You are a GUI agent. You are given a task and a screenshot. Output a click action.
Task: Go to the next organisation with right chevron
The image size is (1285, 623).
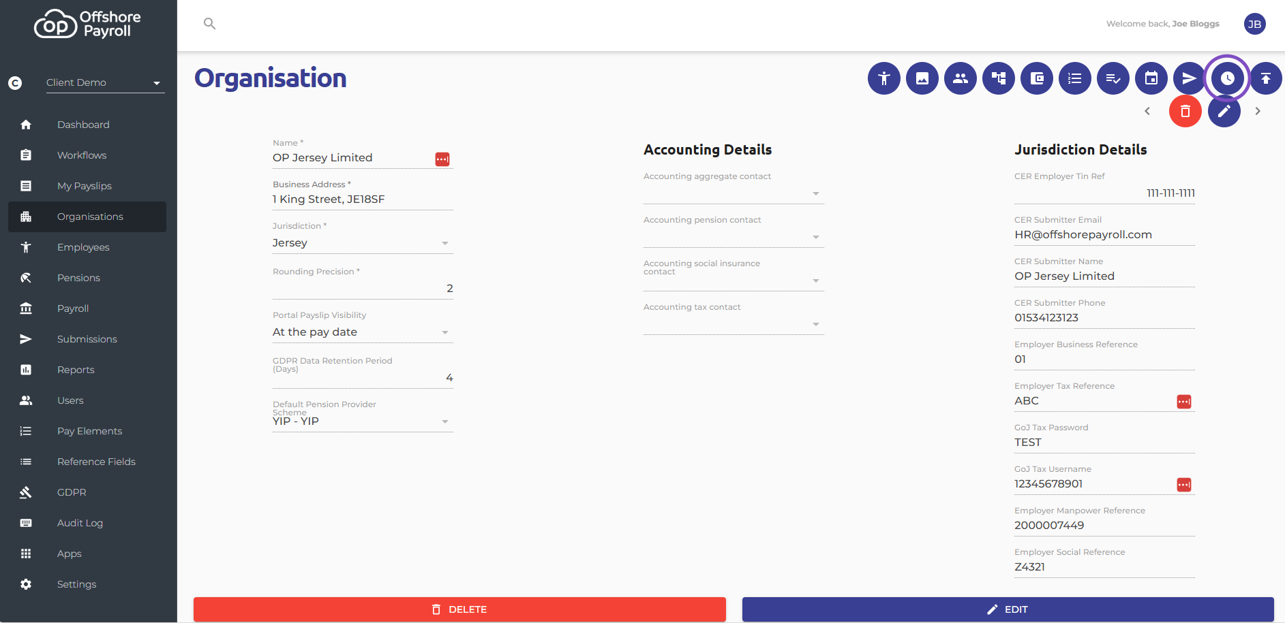[x=1258, y=111]
